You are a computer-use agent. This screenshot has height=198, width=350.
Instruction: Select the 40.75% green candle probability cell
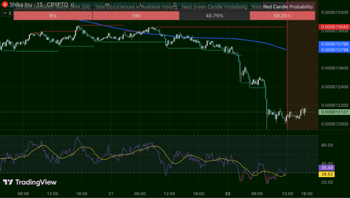click(214, 16)
